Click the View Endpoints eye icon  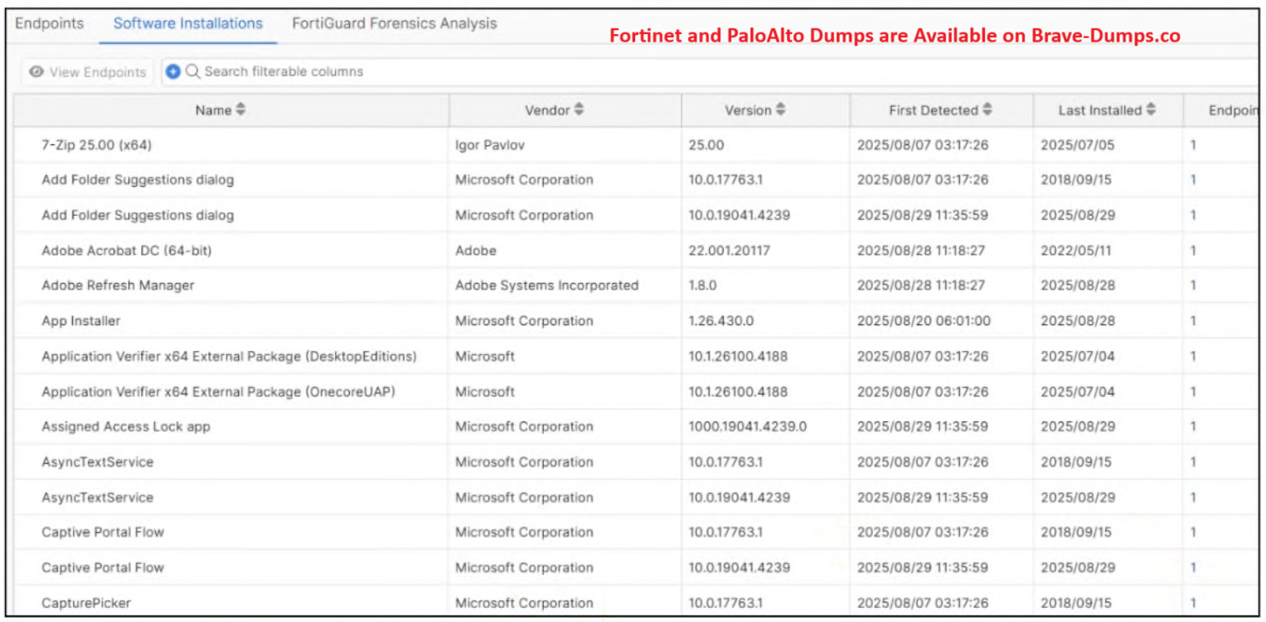[36, 72]
